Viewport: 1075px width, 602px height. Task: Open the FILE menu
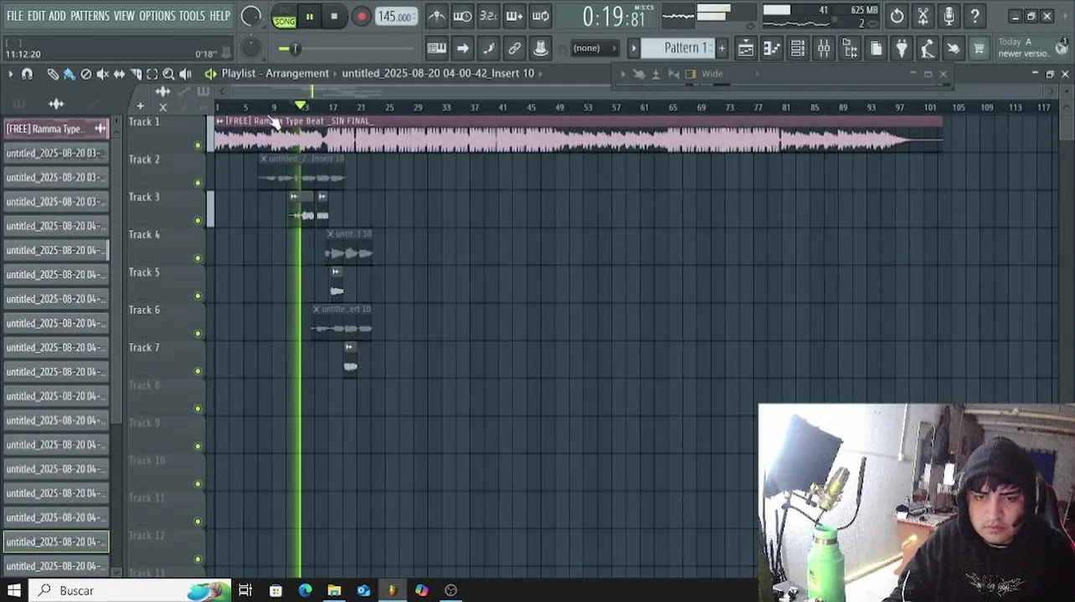[x=15, y=16]
